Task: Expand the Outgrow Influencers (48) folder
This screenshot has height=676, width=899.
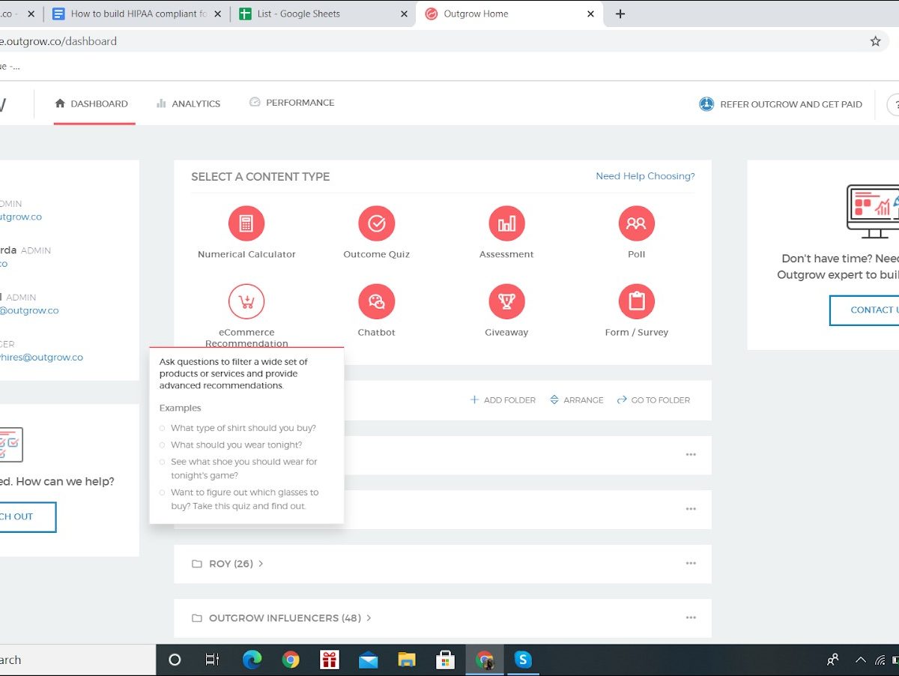Action: click(284, 618)
